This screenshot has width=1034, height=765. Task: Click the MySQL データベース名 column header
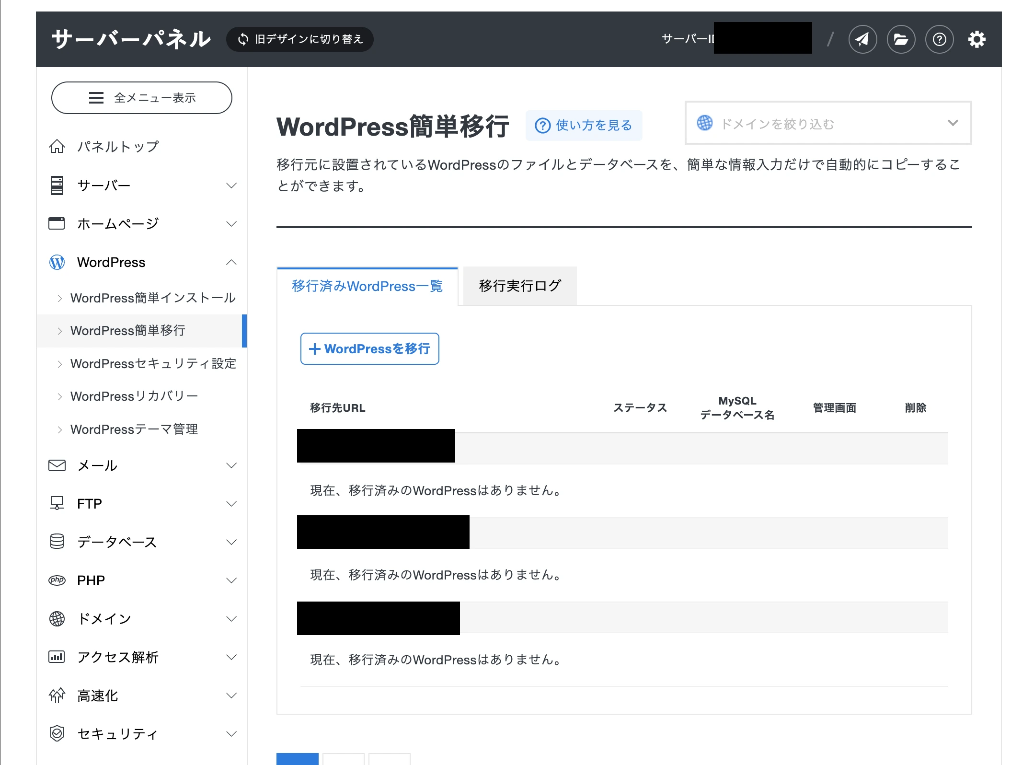737,408
